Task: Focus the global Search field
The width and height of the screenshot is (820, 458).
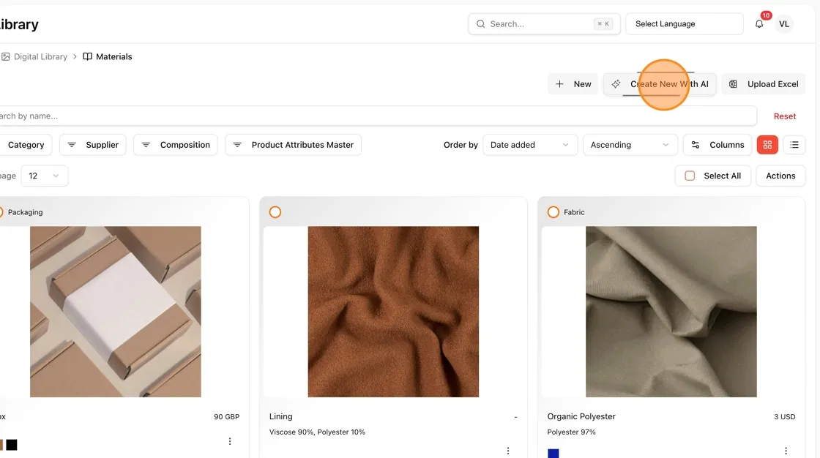Action: pyautogui.click(x=544, y=24)
